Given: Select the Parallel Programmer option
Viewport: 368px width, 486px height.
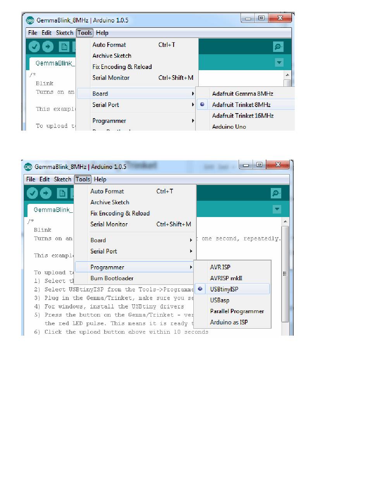Looking at the screenshot, I should (x=232, y=311).
